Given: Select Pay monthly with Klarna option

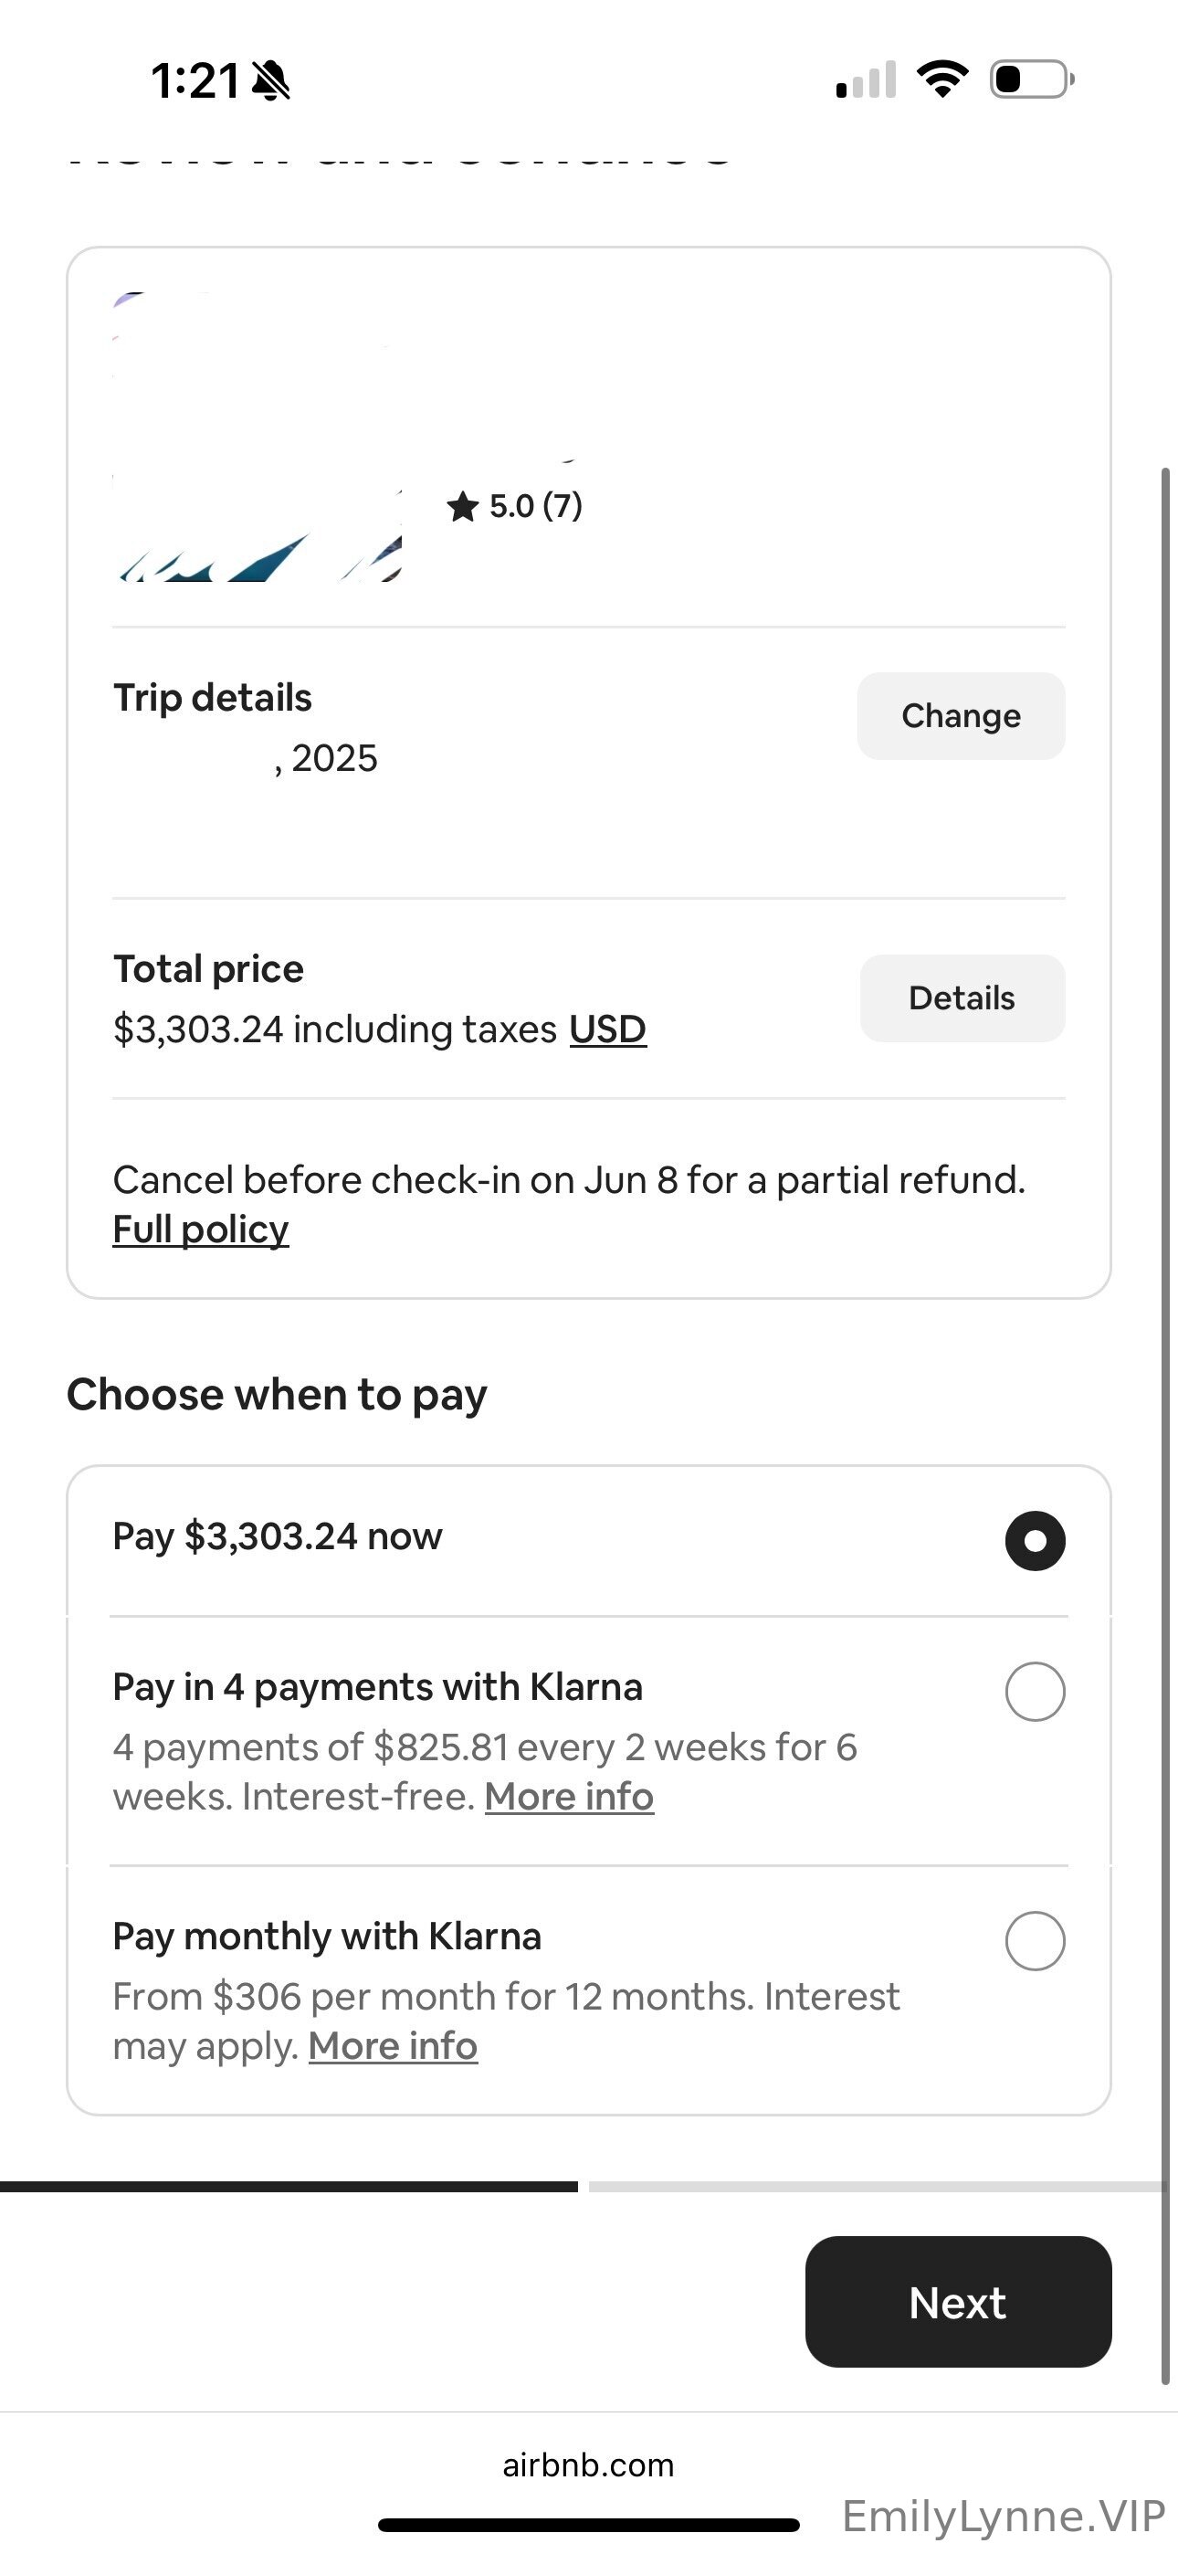Looking at the screenshot, I should 1035,1939.
